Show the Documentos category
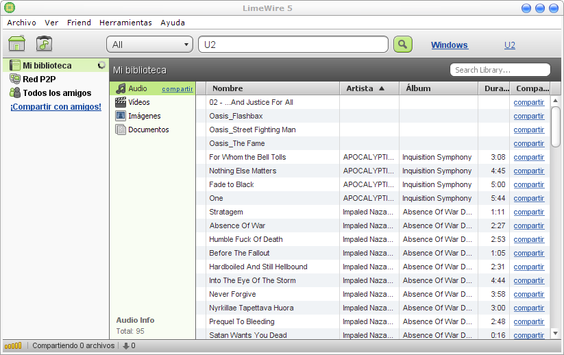Image resolution: width=564 pixels, height=355 pixels. [x=148, y=130]
